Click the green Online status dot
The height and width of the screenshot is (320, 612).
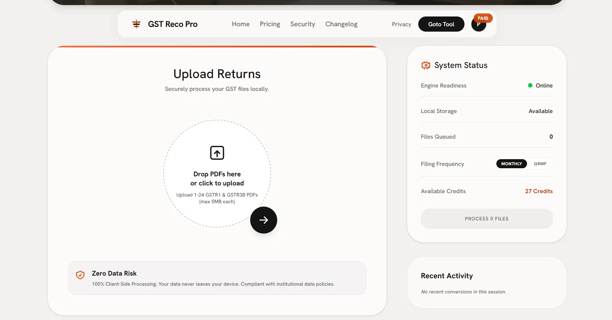click(x=530, y=85)
